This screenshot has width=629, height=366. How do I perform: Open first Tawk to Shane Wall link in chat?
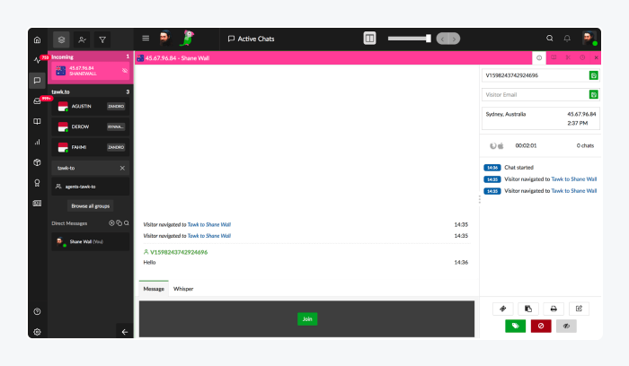209,224
